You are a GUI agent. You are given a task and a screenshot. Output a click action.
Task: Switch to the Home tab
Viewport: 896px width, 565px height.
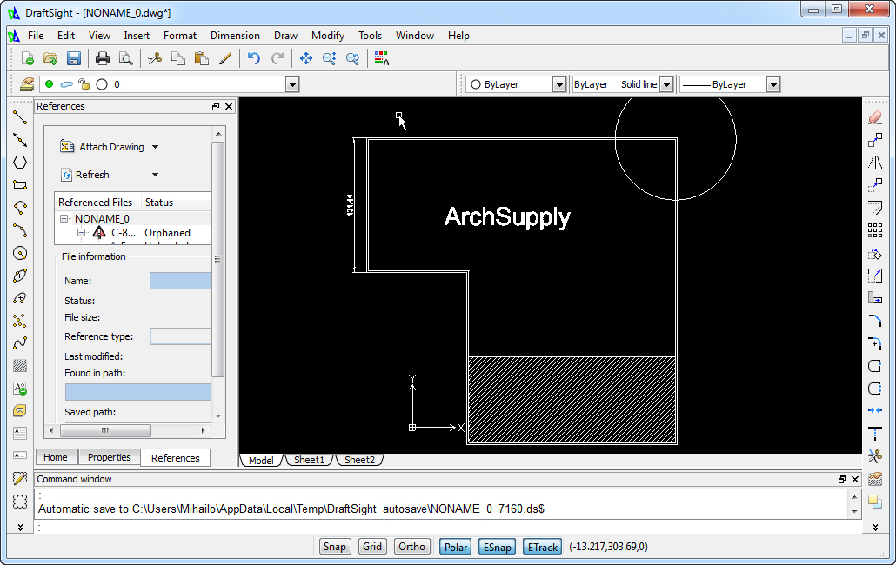click(55, 457)
